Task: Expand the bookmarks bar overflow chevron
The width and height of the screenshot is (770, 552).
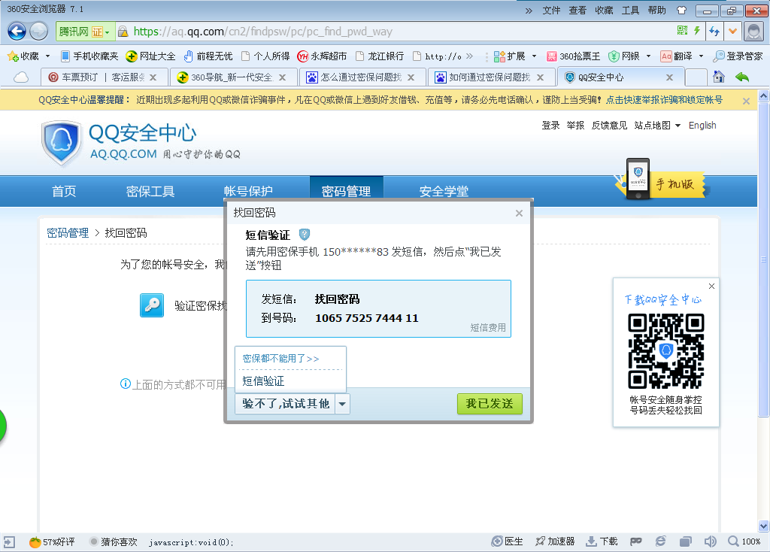Action: [469, 56]
